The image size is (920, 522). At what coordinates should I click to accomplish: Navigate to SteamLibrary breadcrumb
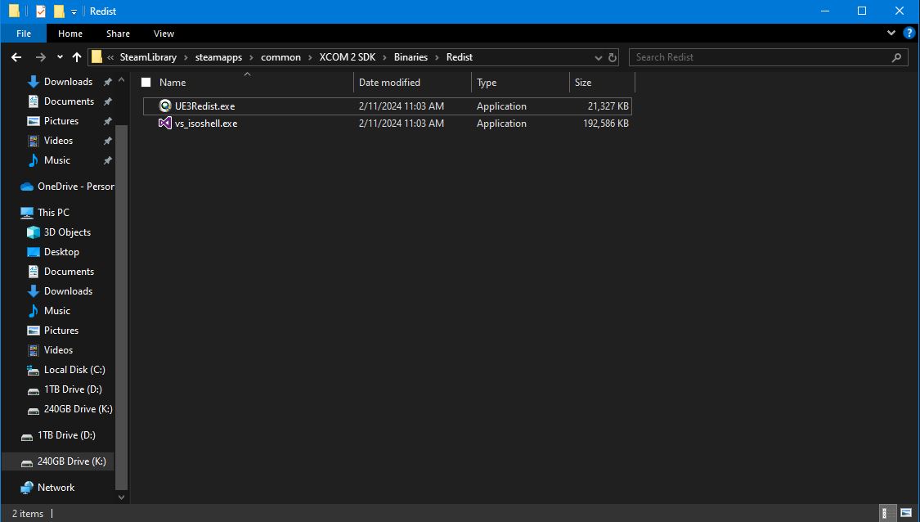tap(148, 57)
